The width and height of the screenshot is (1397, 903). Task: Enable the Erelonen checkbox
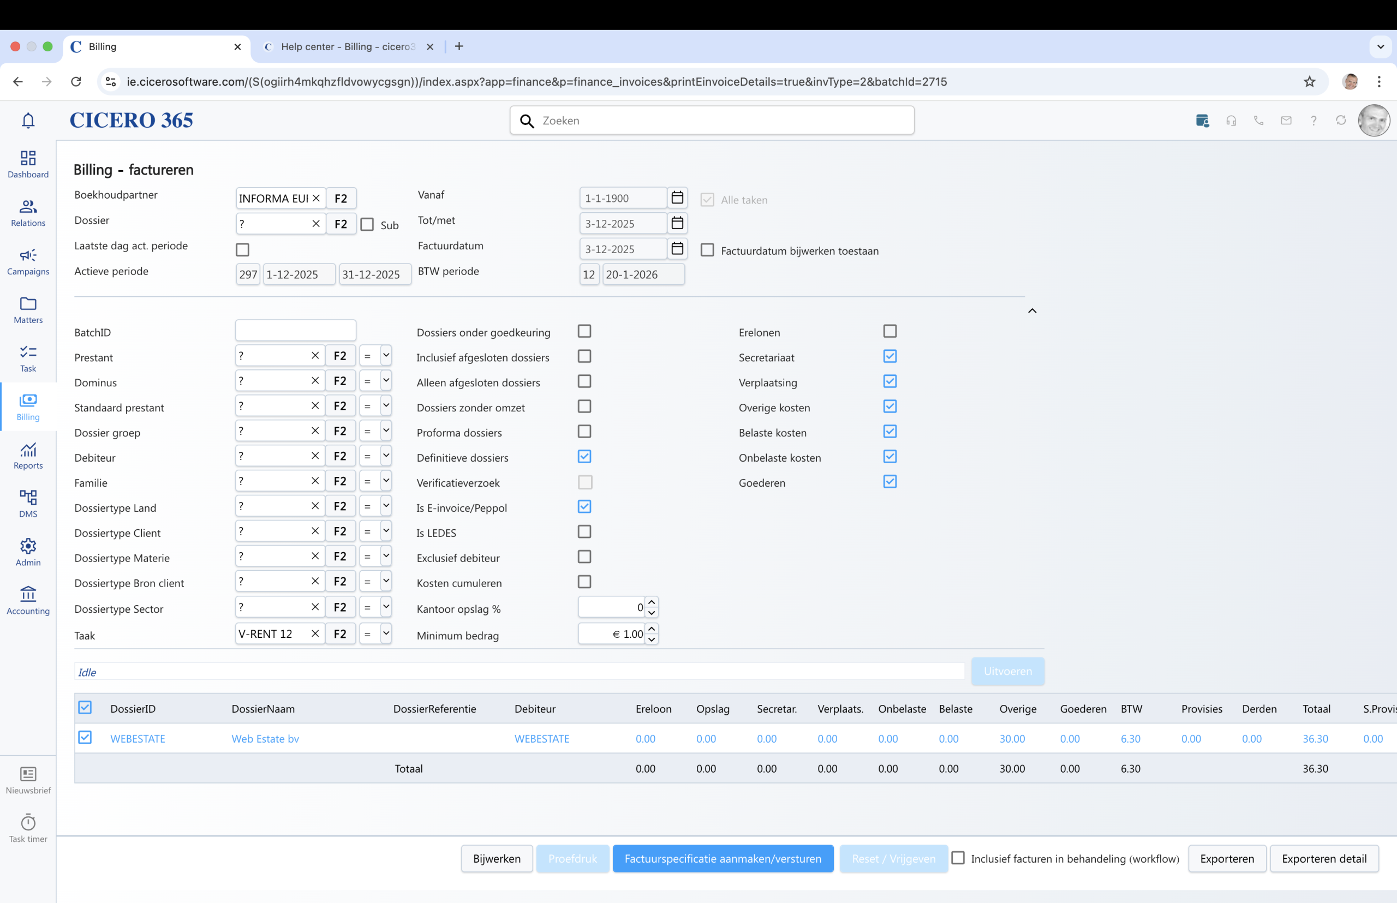[x=889, y=331]
